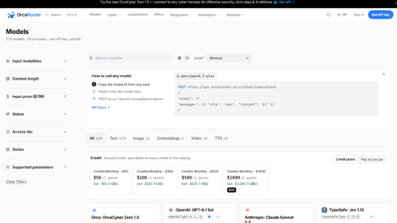Expand the Playground navigation menu

(x=181, y=15)
